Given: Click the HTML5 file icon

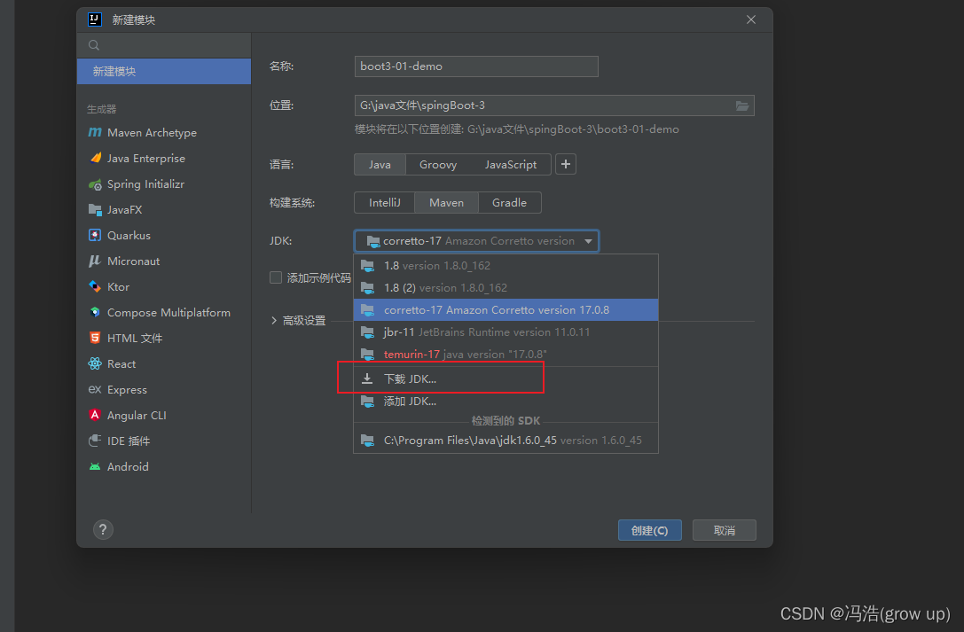Looking at the screenshot, I should 95,338.
